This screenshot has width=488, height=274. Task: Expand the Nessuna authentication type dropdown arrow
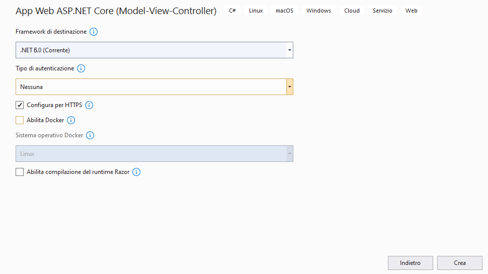289,87
